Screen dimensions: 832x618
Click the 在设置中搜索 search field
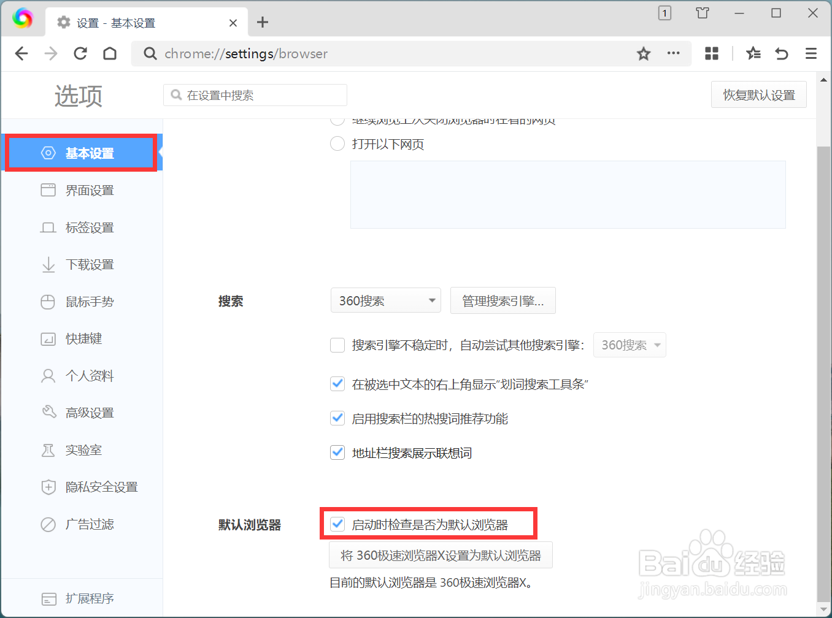point(255,95)
